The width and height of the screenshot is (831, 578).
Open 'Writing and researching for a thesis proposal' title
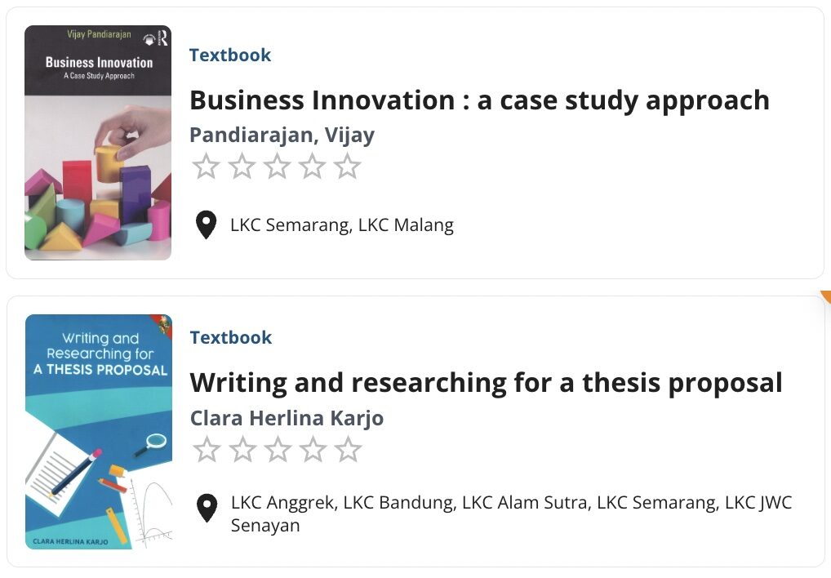486,382
